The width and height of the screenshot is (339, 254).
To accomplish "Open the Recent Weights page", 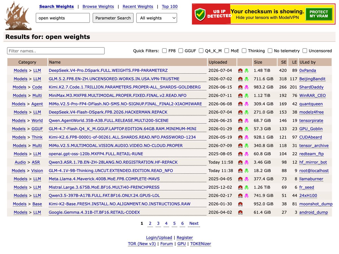I will (138, 6).
